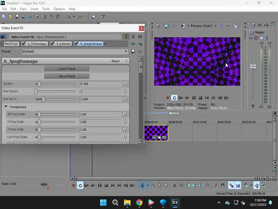278x209 pixels.
Task: Click the Quality value field 0.100
Action: [x=100, y=84]
